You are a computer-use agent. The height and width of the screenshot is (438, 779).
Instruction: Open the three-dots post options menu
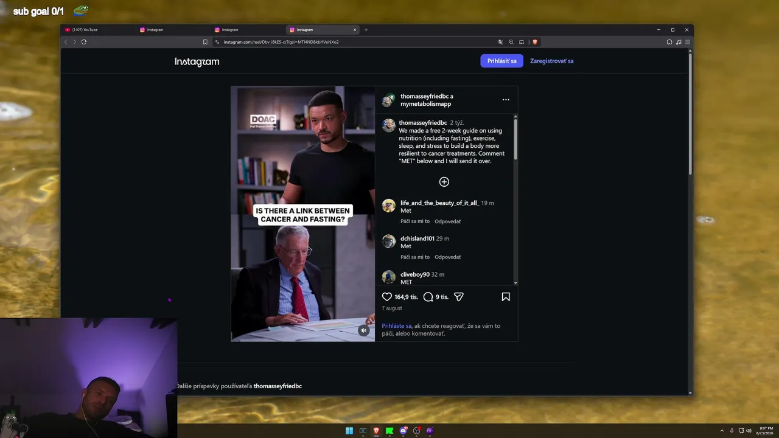[506, 100]
